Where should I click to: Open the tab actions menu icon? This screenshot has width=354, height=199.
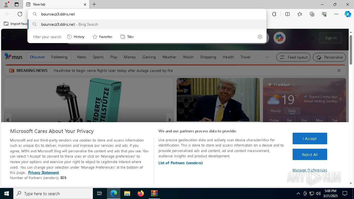17,4
